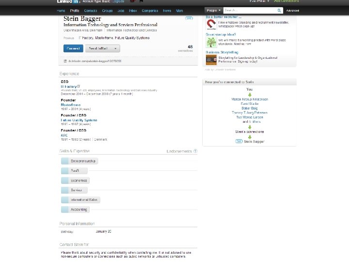Open the Companies menu

[x=150, y=11]
